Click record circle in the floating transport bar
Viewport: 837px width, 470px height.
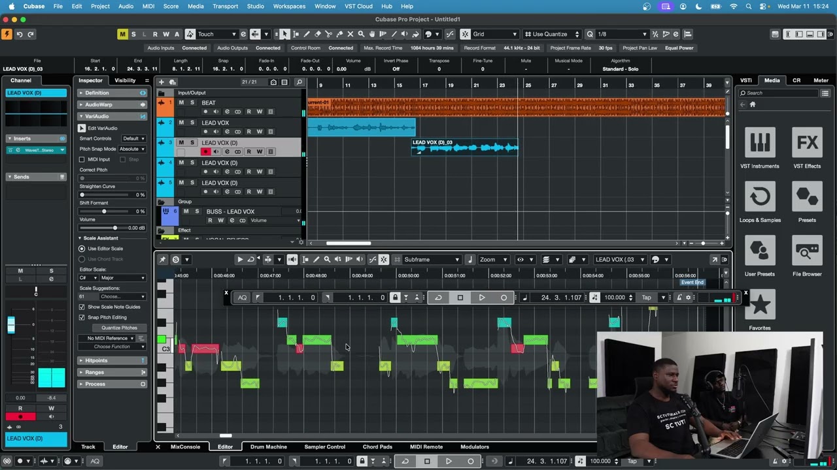click(504, 298)
